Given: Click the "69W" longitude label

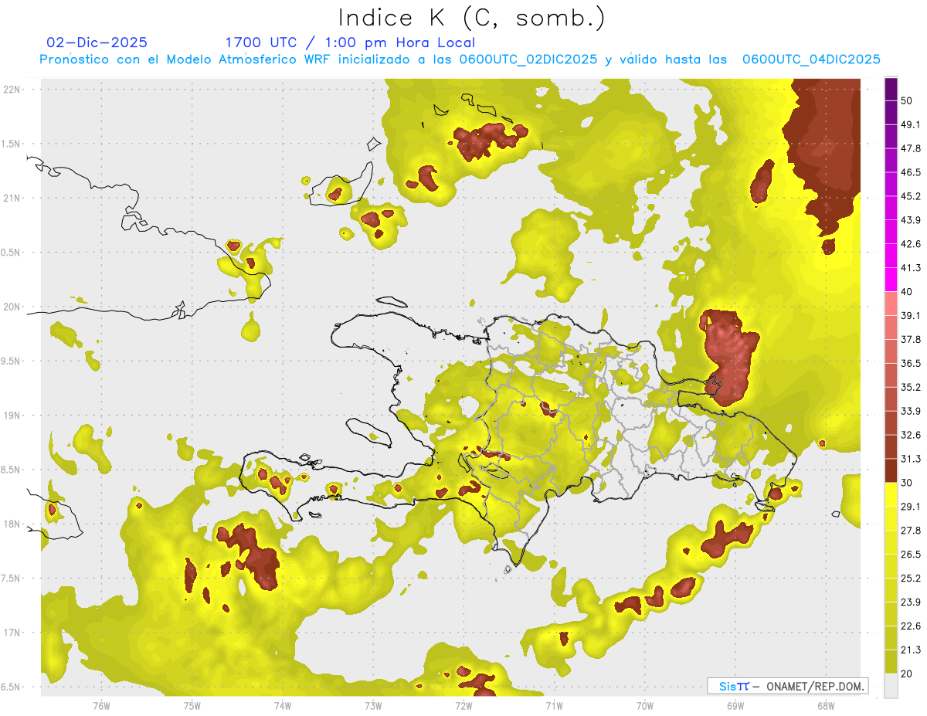Looking at the screenshot, I should (x=735, y=706).
